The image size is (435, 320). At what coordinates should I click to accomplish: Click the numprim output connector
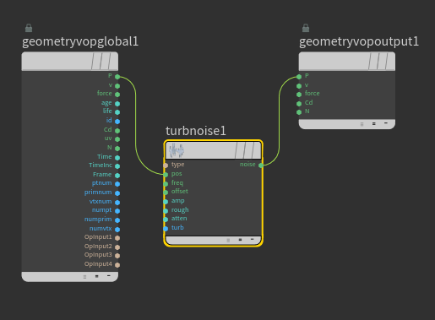(x=117, y=220)
